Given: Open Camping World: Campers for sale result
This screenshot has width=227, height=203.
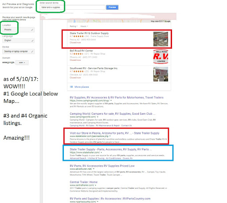Looking at the screenshot, I should 113,114.
